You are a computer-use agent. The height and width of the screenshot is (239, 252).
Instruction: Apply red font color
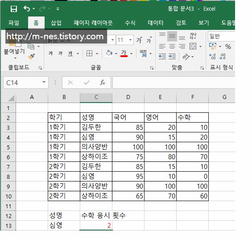[x=124, y=54]
